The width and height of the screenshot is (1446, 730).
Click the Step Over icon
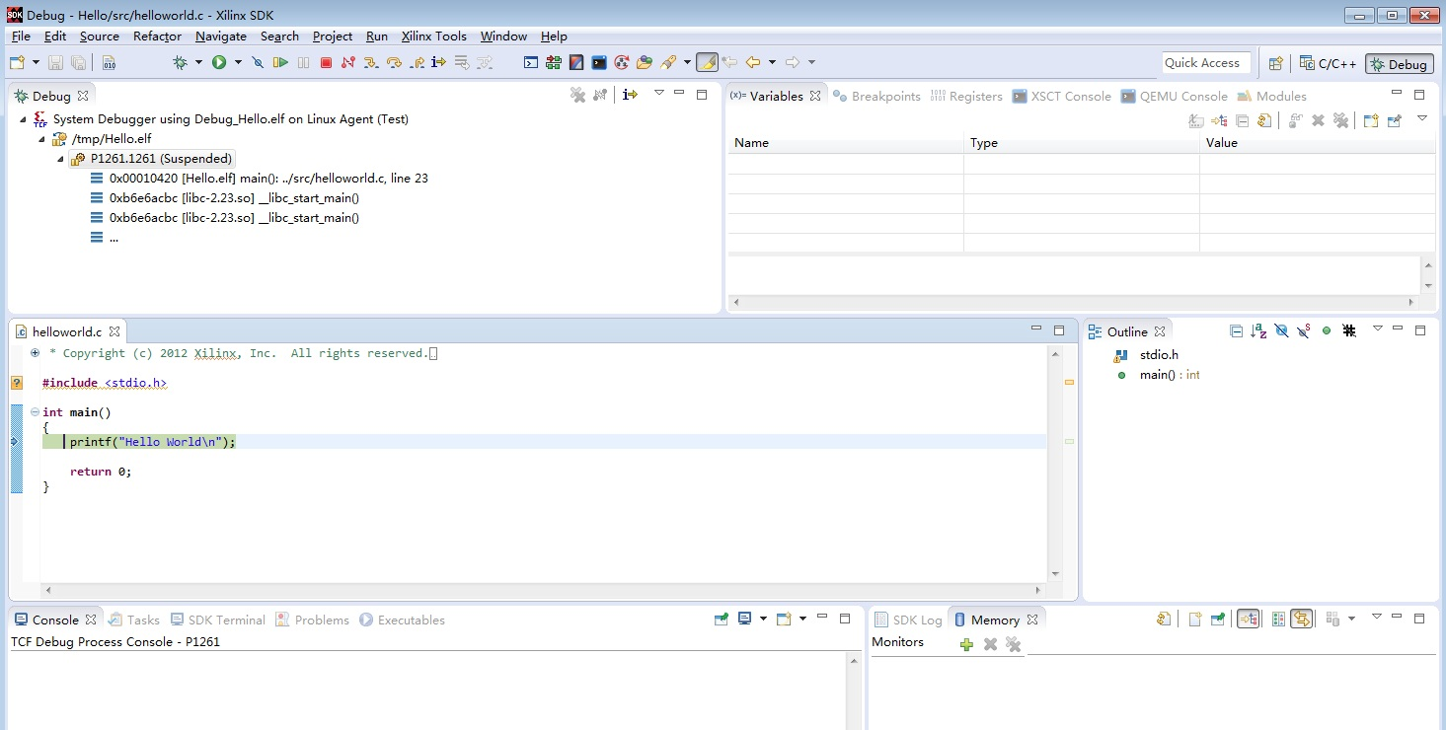pyautogui.click(x=394, y=61)
